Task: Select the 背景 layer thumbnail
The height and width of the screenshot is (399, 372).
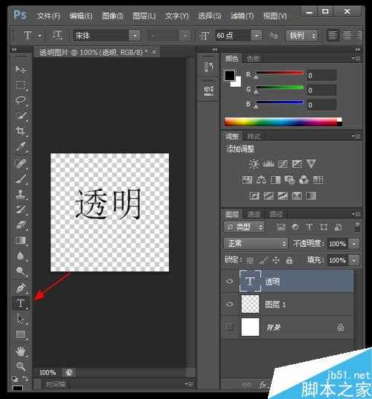Action: 250,327
